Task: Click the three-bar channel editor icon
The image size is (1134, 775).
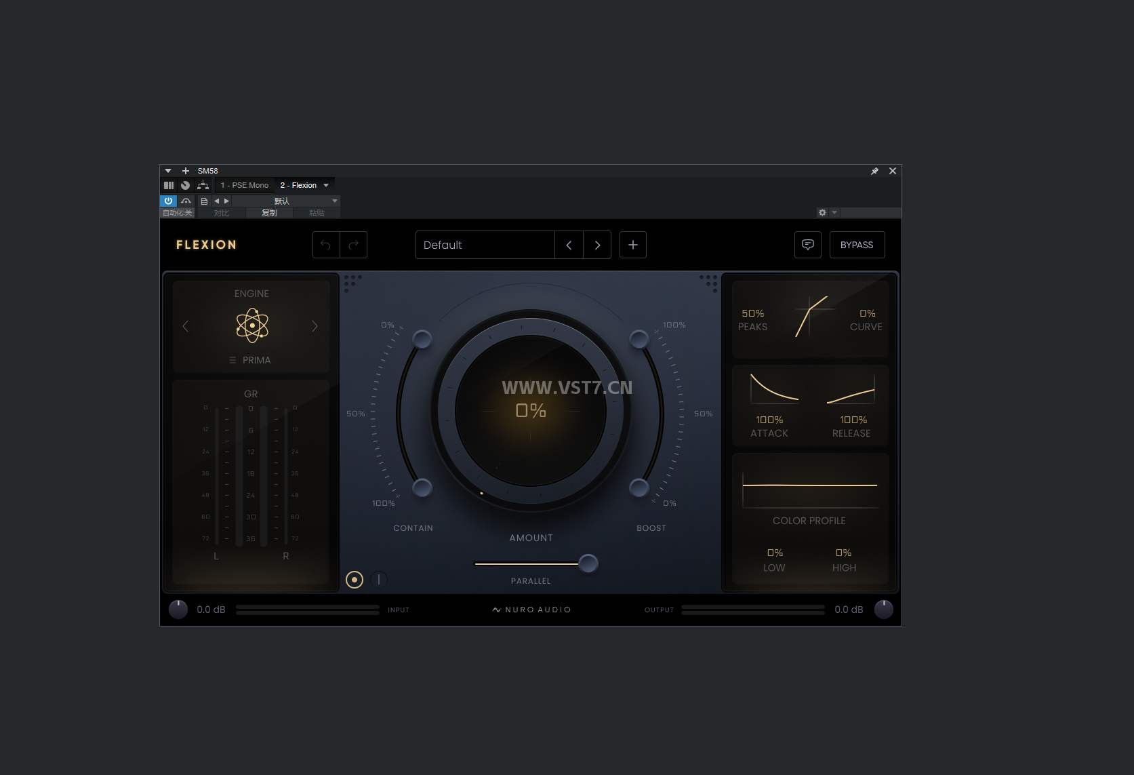Action: (169, 185)
